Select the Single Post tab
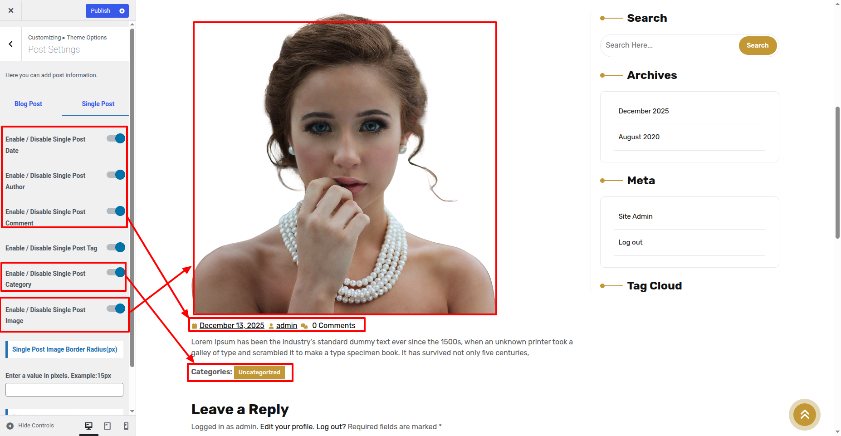Viewport: 841px width, 436px height. point(98,104)
